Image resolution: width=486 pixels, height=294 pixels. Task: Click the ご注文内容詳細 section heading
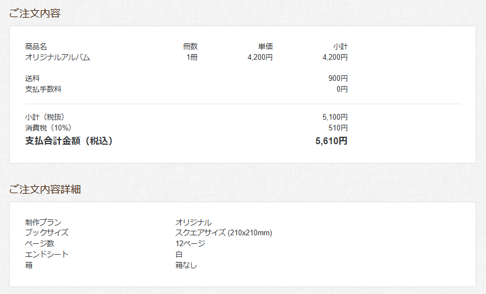[45, 189]
